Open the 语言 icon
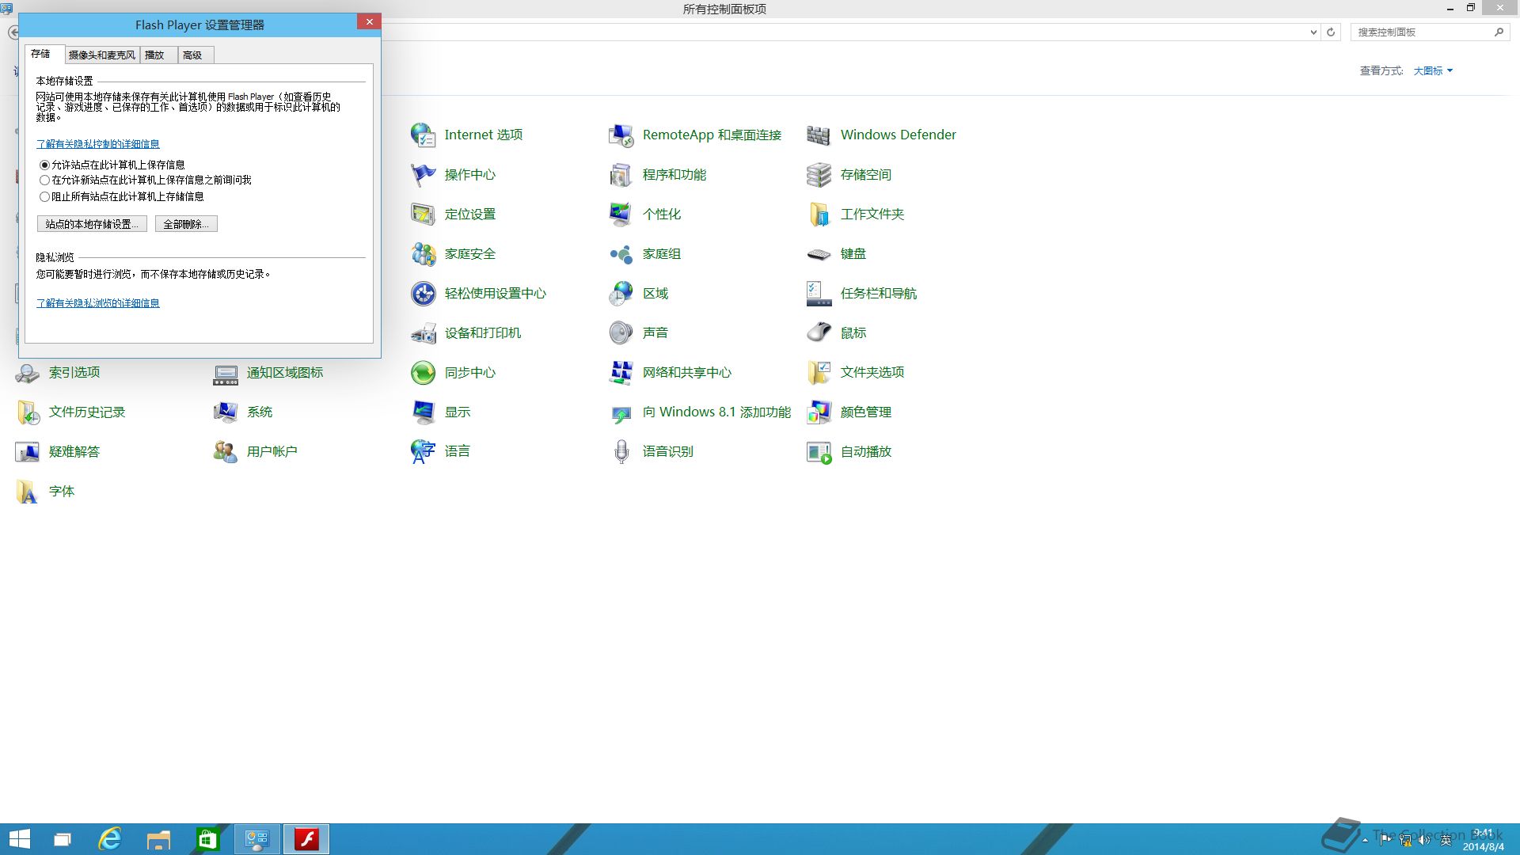1520x855 pixels. pos(424,452)
